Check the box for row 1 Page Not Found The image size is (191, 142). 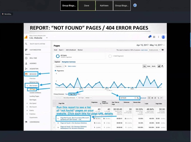pos(54,119)
